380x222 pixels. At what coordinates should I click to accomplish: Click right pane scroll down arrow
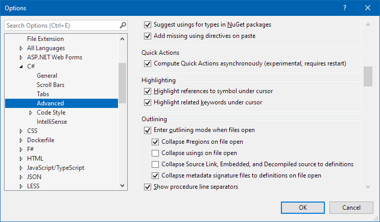368,187
